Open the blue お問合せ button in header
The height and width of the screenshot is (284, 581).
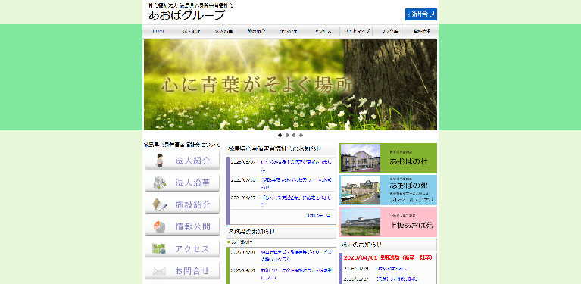click(421, 14)
